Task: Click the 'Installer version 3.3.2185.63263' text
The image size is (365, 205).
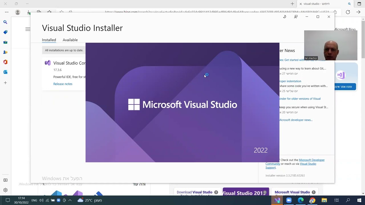Action: 285,175
